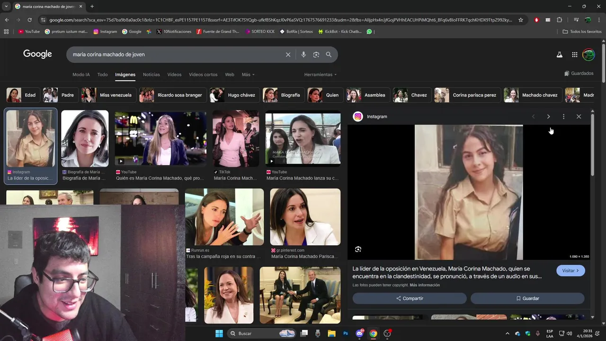
Task: Select the Biografía filter chip
Action: click(283, 95)
